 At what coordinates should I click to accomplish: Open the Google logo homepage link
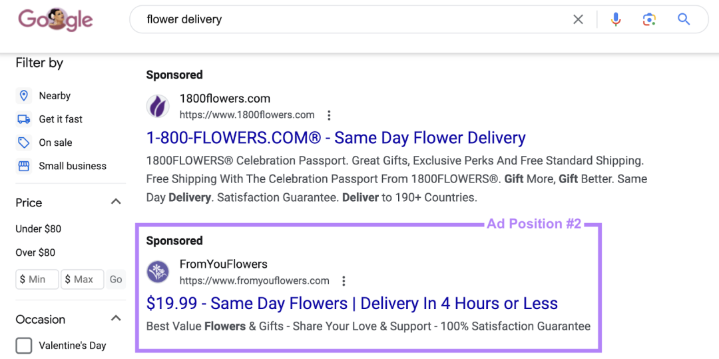(x=55, y=19)
